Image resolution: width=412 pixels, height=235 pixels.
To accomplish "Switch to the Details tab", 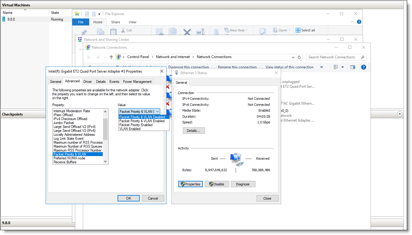I will click(101, 82).
